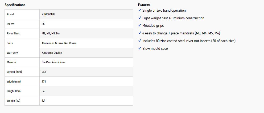
Task: Select the Height (mm) label cell
Action: point(14,91)
